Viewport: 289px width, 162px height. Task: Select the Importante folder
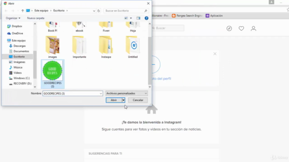point(79,47)
